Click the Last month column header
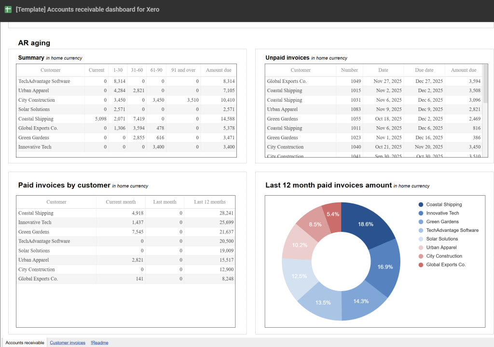The width and height of the screenshot is (494, 347). pos(165,202)
